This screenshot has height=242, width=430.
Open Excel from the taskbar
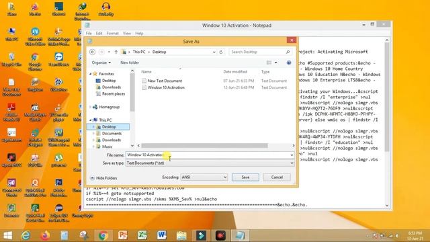click(x=142, y=236)
